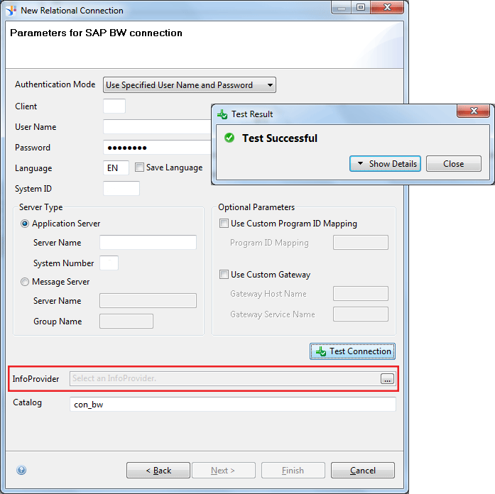
Task: Click the Finish button
Action: (x=293, y=471)
